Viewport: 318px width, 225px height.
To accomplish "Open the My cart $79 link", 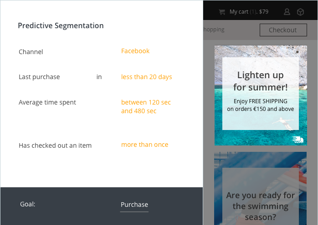I will [249, 12].
